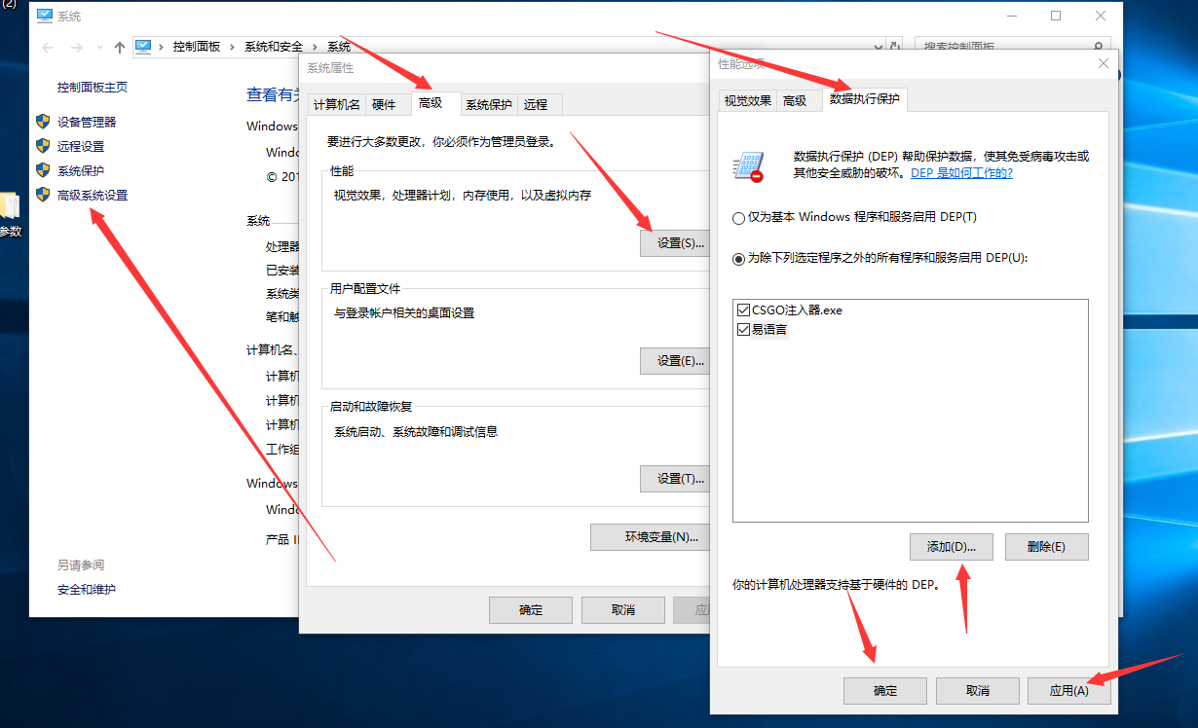Click the 添加(D)... button

click(x=951, y=547)
